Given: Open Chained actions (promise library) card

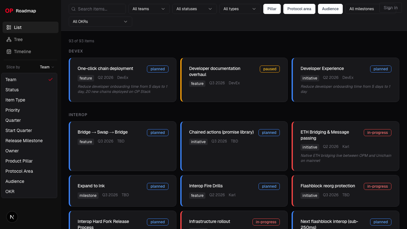Looking at the screenshot, I should [x=234, y=146].
